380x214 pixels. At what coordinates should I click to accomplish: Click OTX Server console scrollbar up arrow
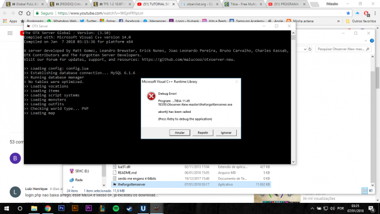[x=293, y=33]
